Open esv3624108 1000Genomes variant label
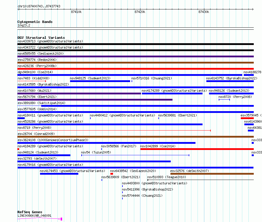 pyautogui.click(x=53, y=140)
